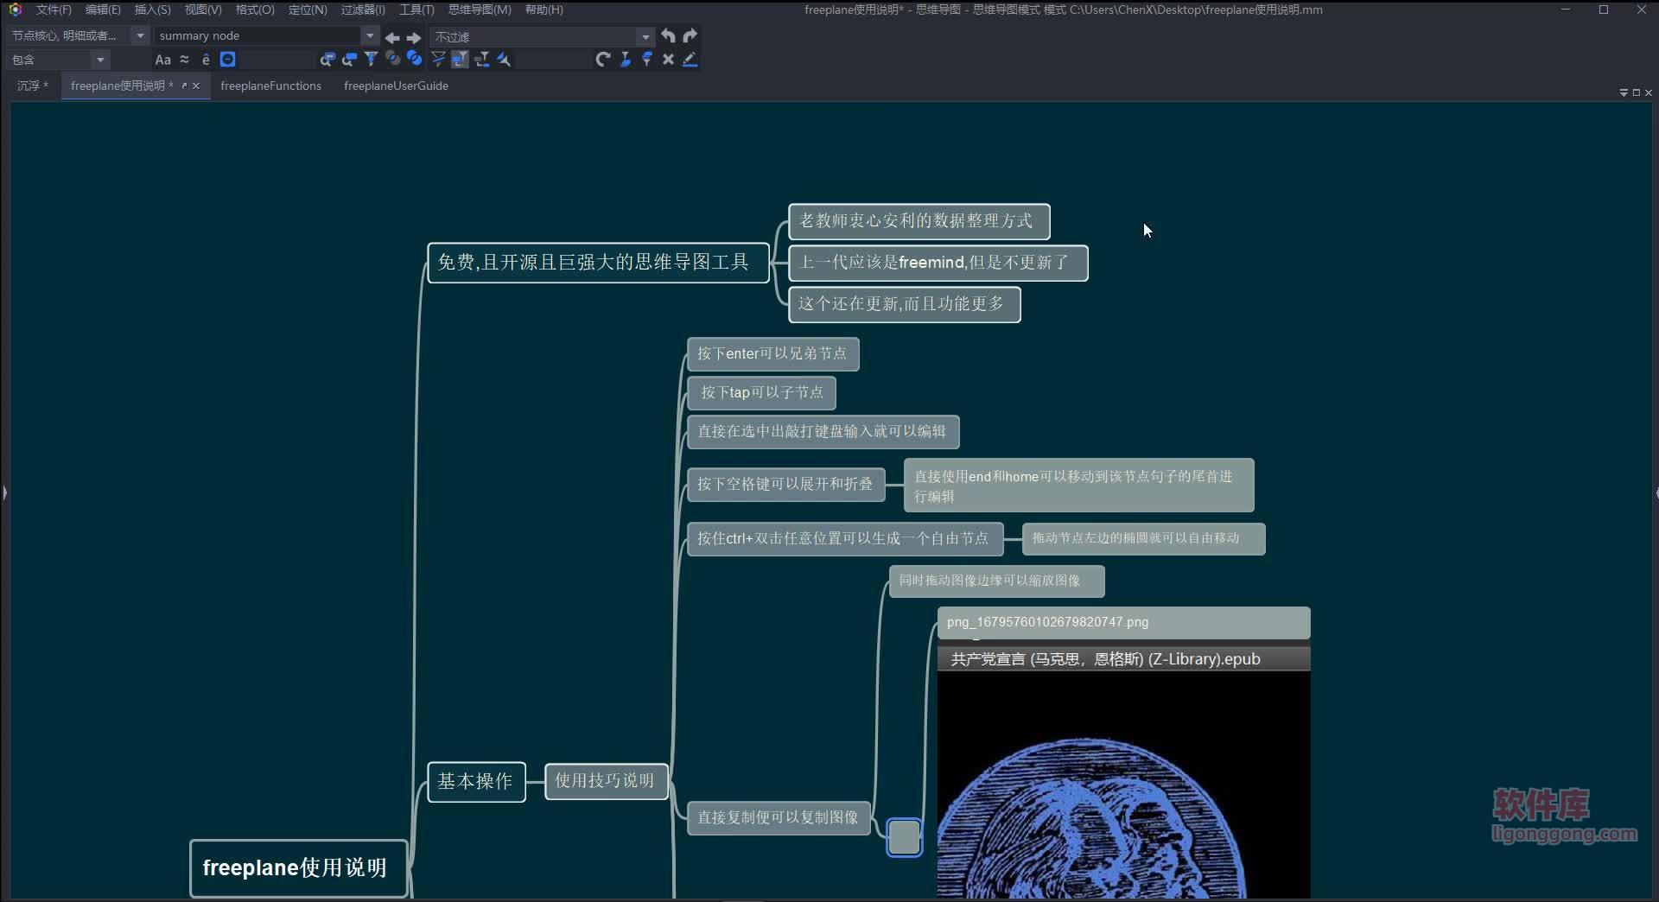Open the node core/details dropdown

click(x=139, y=35)
